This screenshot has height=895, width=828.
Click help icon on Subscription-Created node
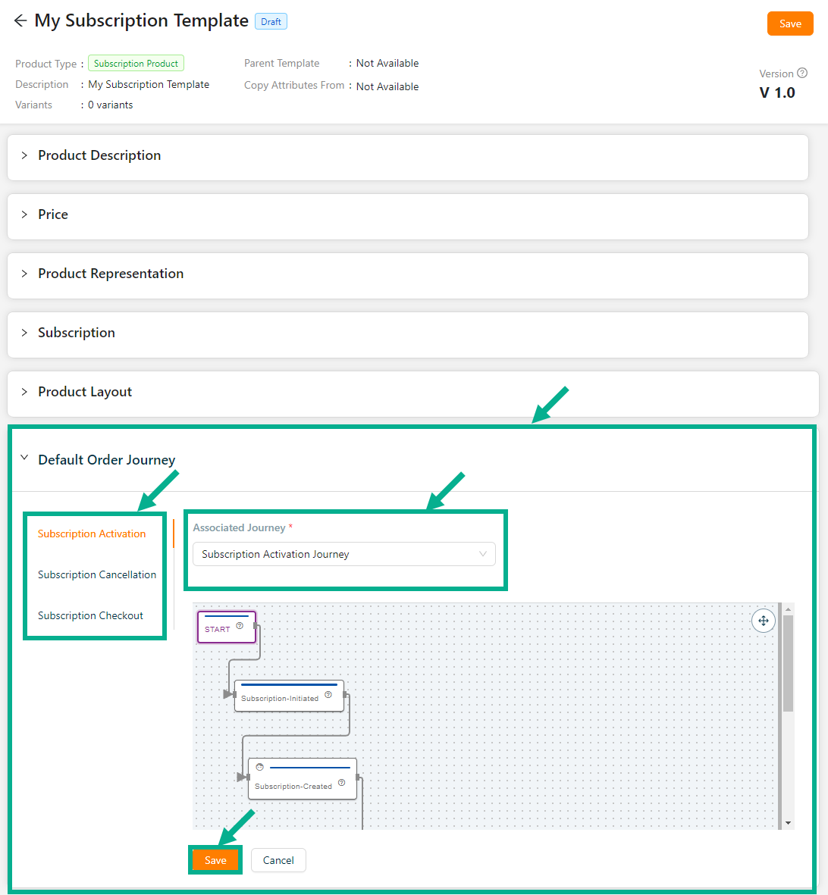click(342, 783)
